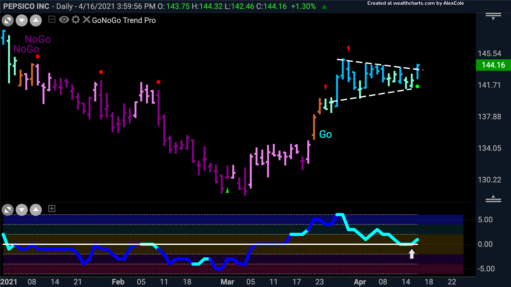Click the price axis value 130.22

[490, 180]
